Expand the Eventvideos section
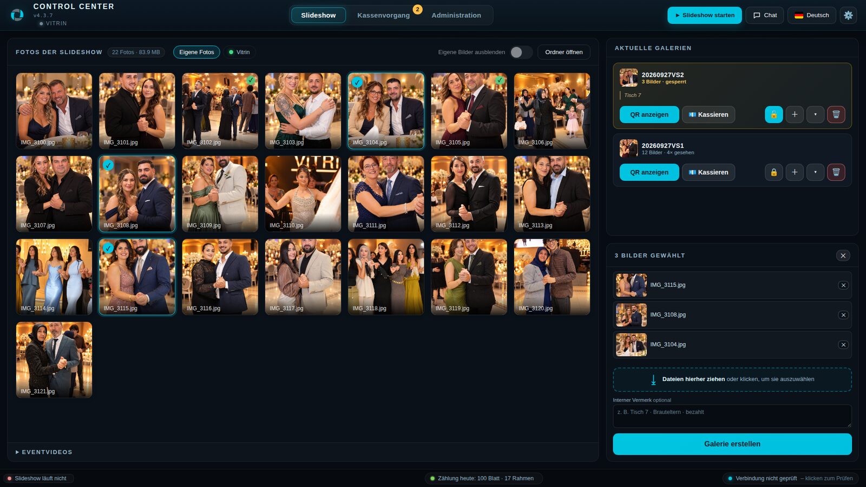The height and width of the screenshot is (487, 866). click(44, 452)
